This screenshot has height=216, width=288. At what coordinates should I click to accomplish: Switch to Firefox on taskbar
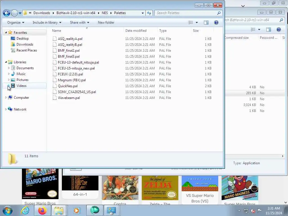point(42,210)
